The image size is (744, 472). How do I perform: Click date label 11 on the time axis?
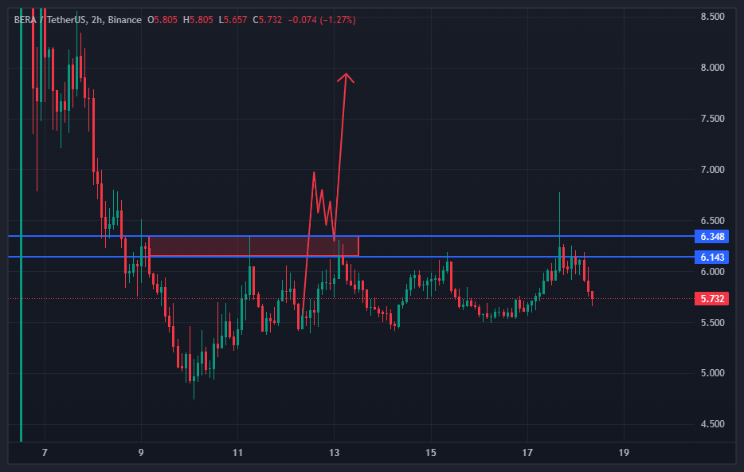click(237, 453)
